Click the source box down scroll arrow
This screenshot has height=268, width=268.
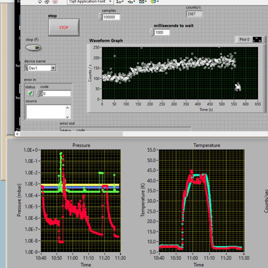pos(67,117)
